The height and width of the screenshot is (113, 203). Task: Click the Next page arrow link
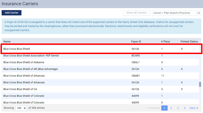coord(194,108)
